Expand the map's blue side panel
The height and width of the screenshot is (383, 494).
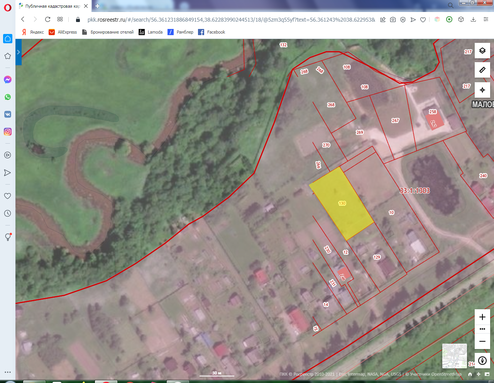(x=19, y=52)
